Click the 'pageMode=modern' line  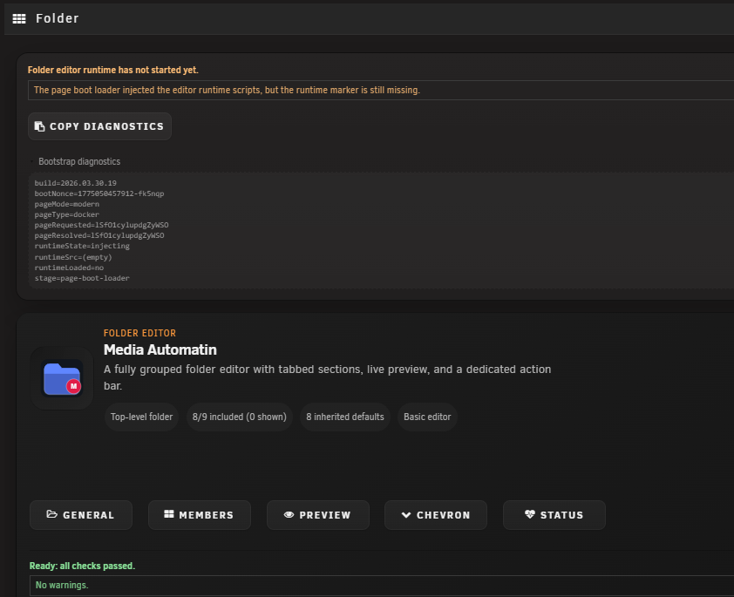[x=67, y=204]
